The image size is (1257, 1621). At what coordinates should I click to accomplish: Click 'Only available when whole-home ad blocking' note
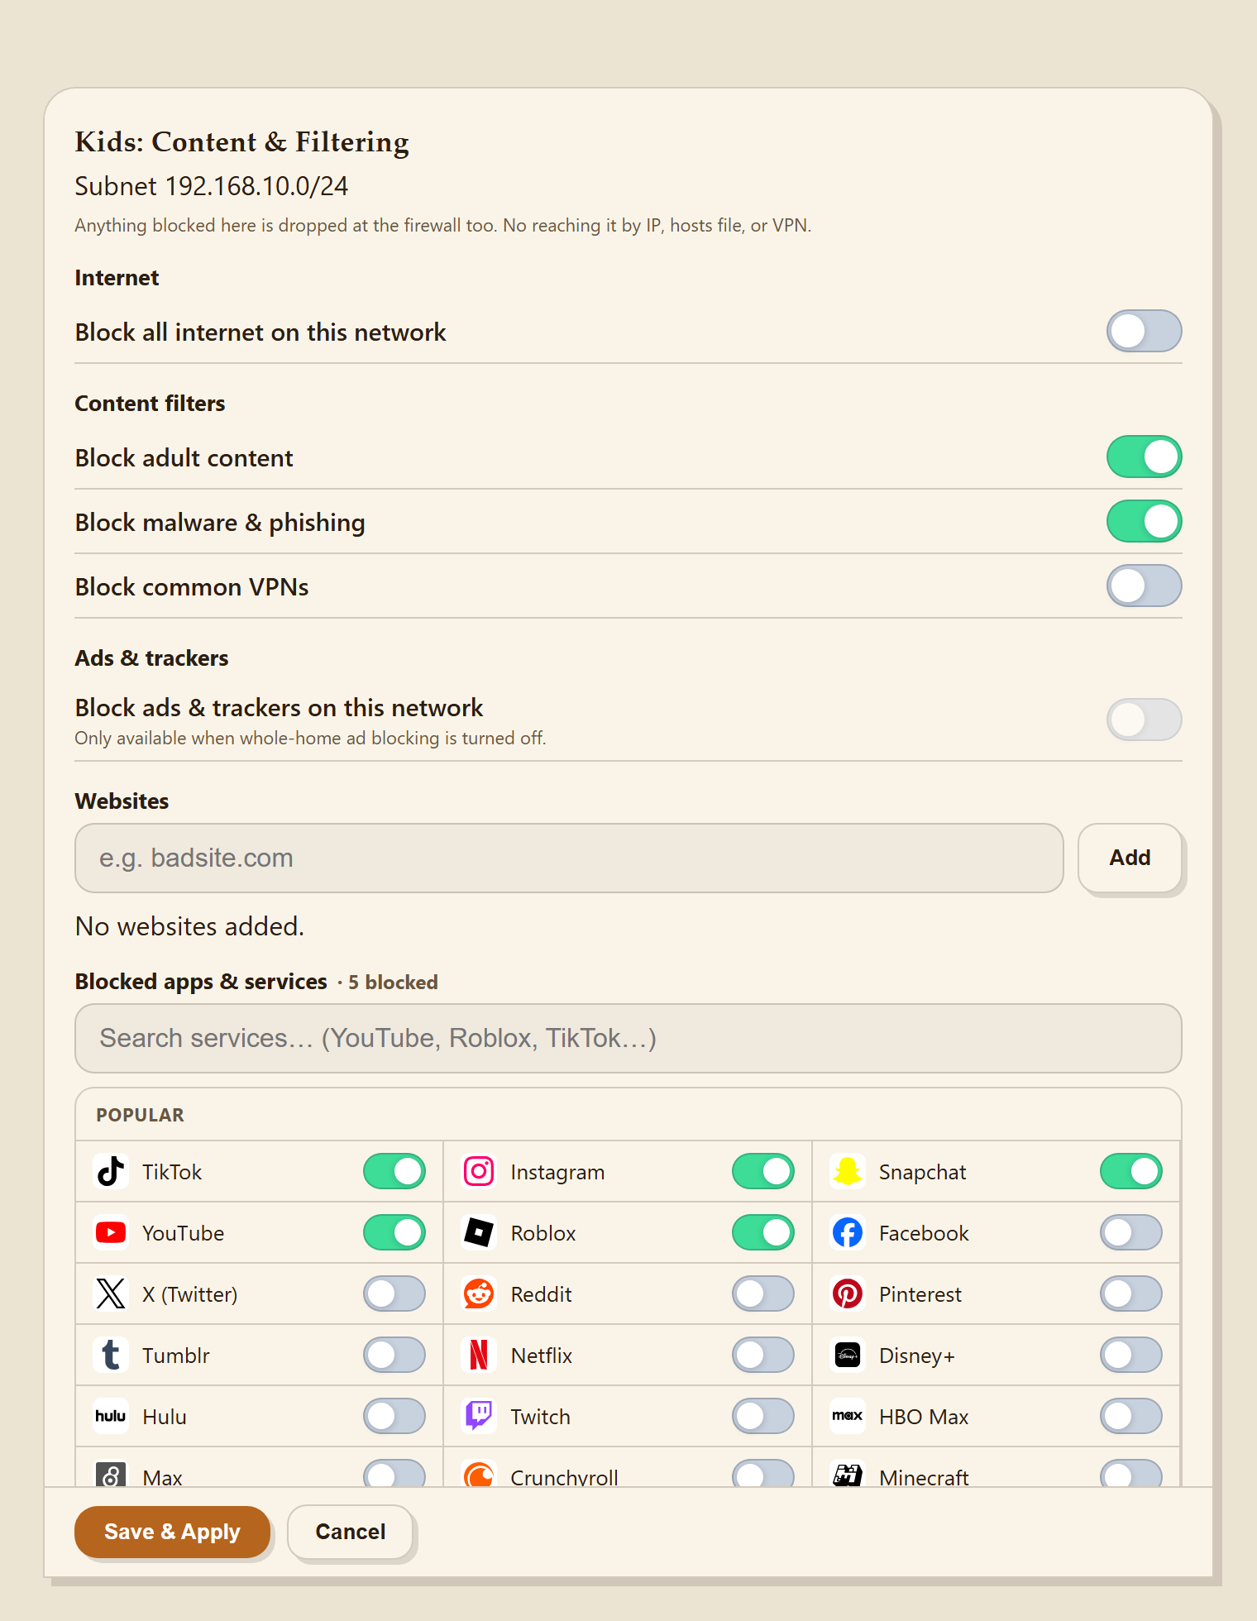tap(310, 738)
